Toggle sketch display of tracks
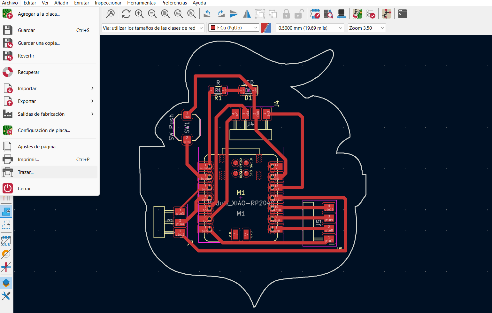The image size is (492, 313). [6, 267]
